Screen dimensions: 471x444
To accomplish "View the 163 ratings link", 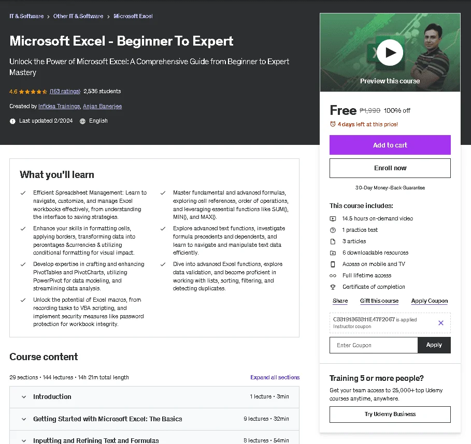I will click(x=65, y=91).
